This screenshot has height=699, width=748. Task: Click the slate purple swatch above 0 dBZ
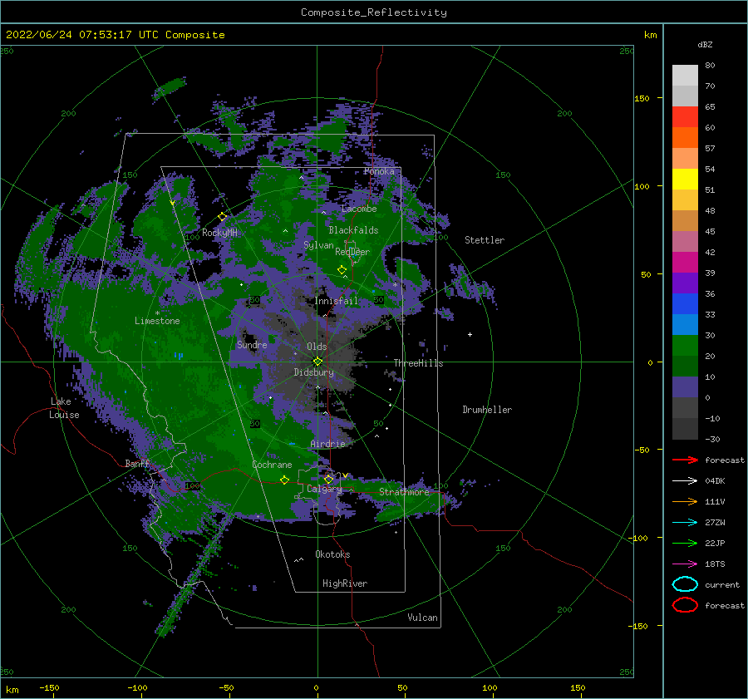click(x=685, y=387)
